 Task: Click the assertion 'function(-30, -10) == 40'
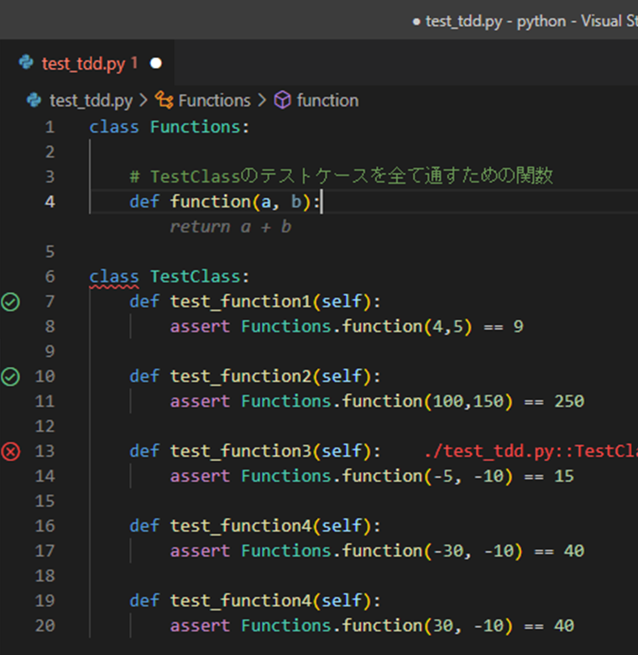click(x=463, y=551)
